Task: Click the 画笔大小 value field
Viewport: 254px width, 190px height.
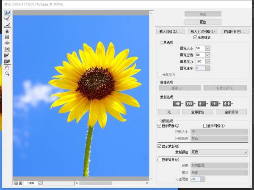Action: tap(200, 48)
